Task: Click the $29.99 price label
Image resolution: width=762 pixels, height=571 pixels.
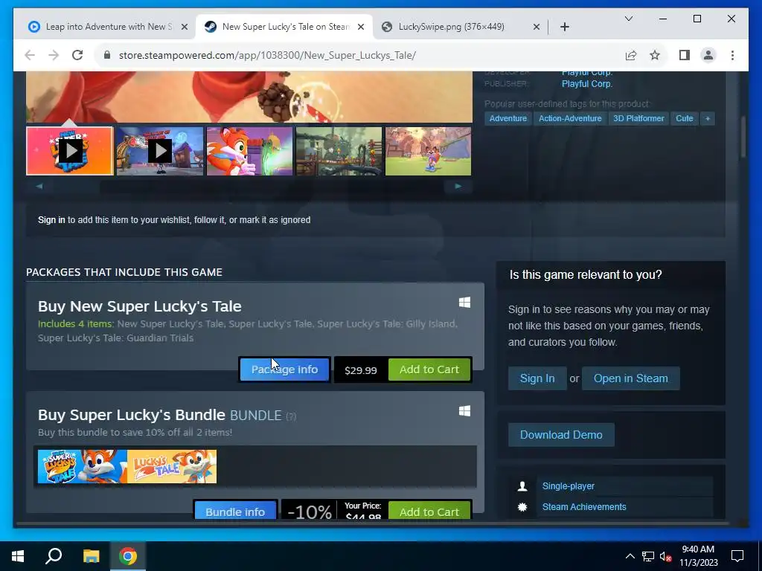Action: [x=361, y=370]
